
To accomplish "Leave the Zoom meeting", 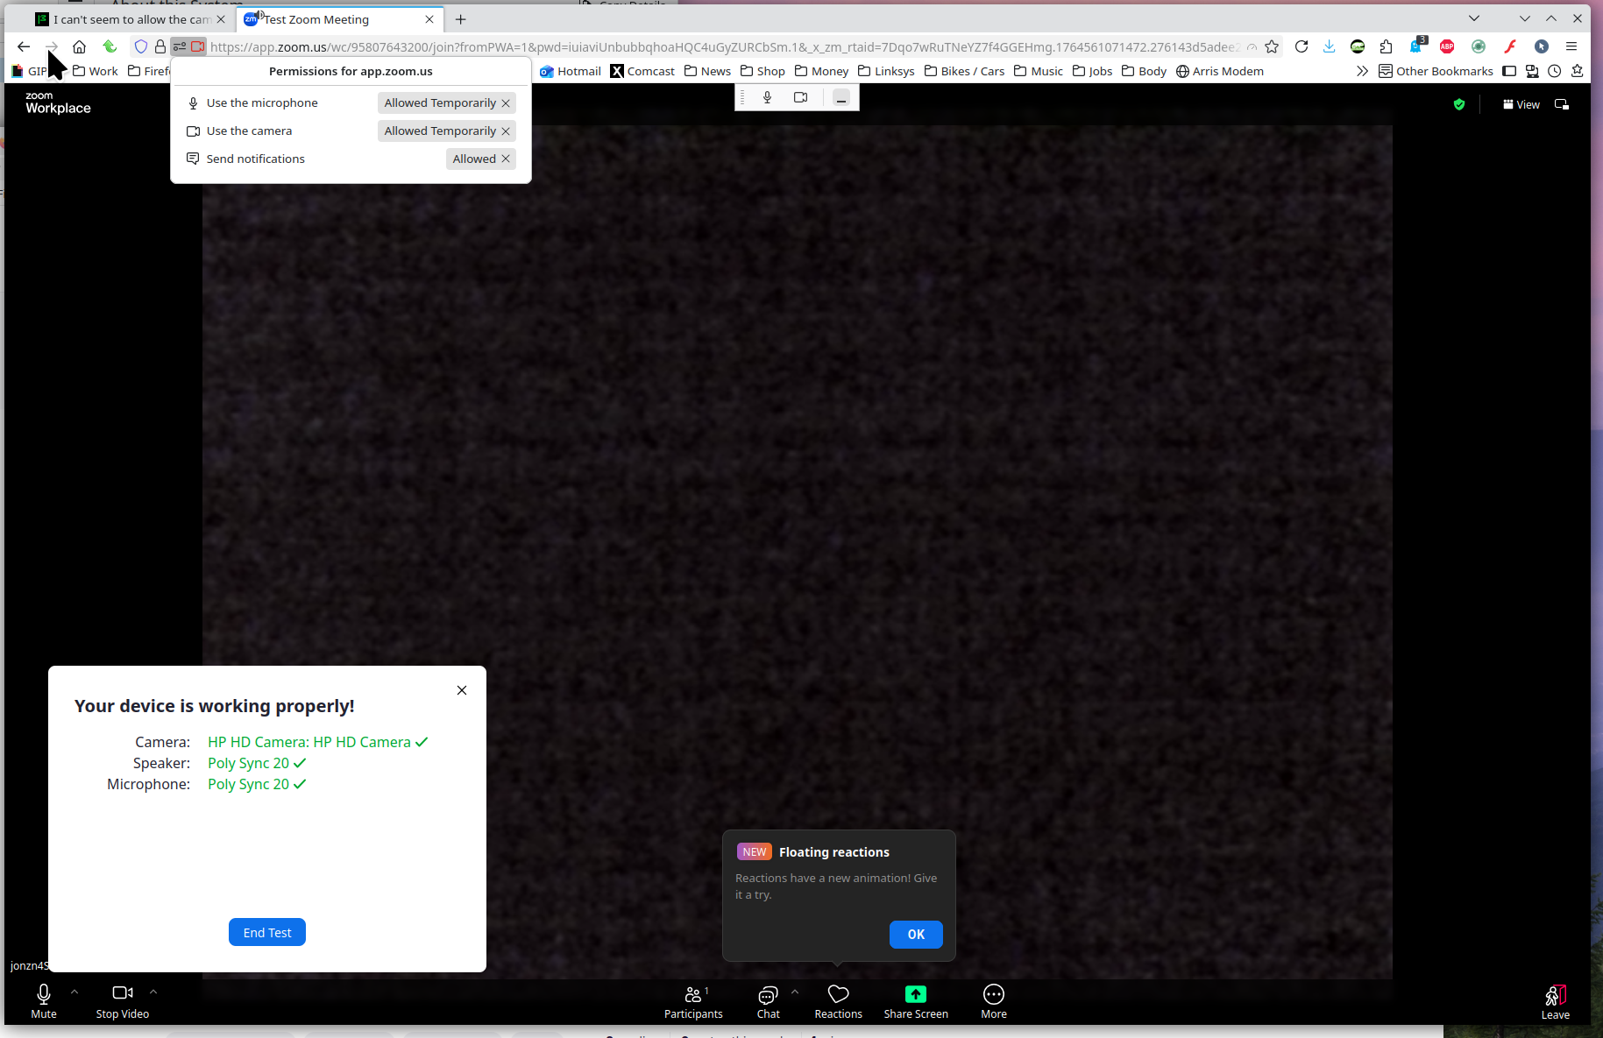I will 1556,1002.
